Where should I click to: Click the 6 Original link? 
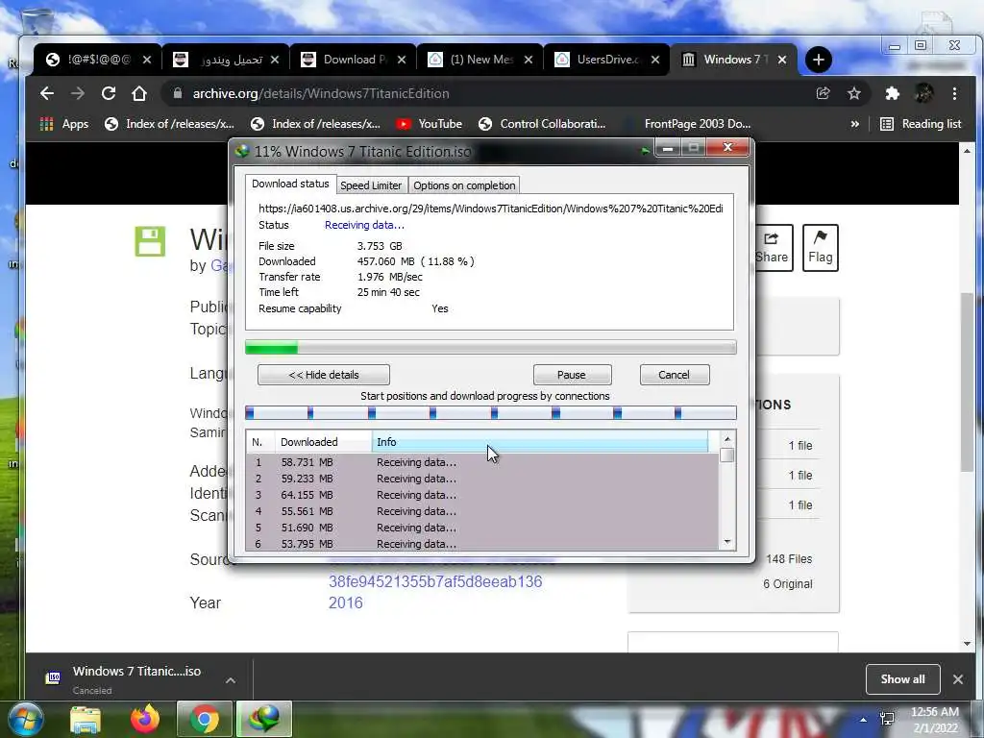point(788,584)
